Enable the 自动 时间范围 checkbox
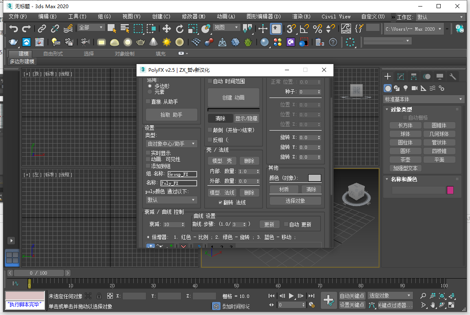470x315 pixels. (x=210, y=81)
